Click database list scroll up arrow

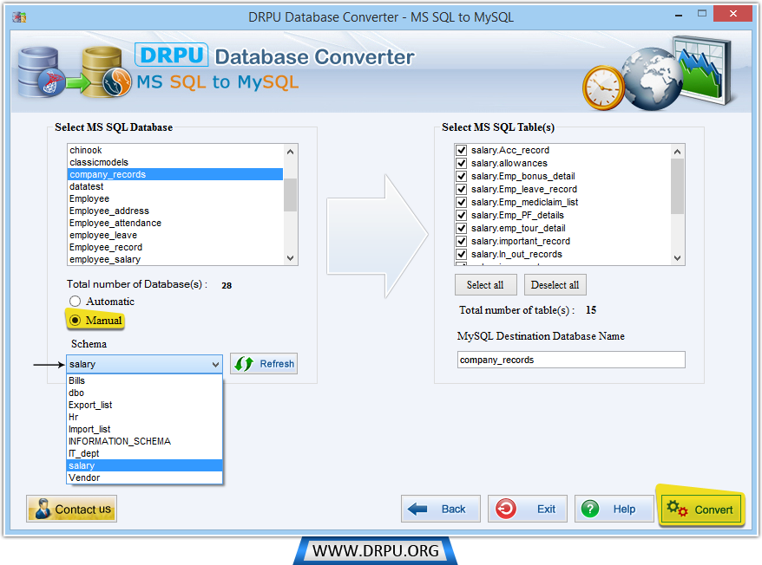pyautogui.click(x=290, y=152)
